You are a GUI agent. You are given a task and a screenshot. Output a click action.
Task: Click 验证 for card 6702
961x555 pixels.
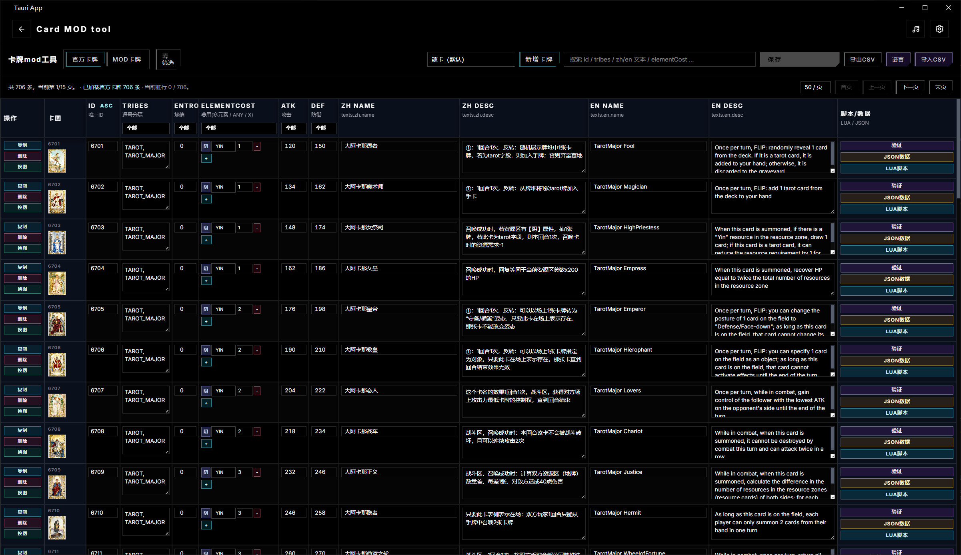point(897,186)
